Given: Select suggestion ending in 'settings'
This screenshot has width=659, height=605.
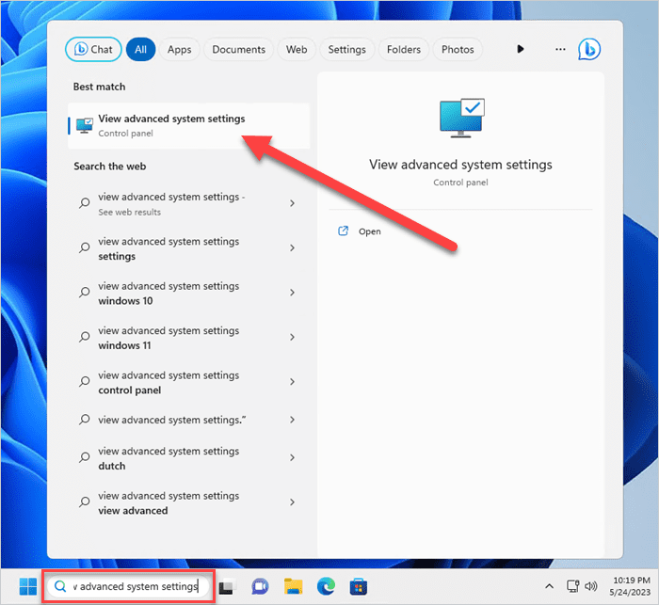Looking at the screenshot, I should point(188,248).
